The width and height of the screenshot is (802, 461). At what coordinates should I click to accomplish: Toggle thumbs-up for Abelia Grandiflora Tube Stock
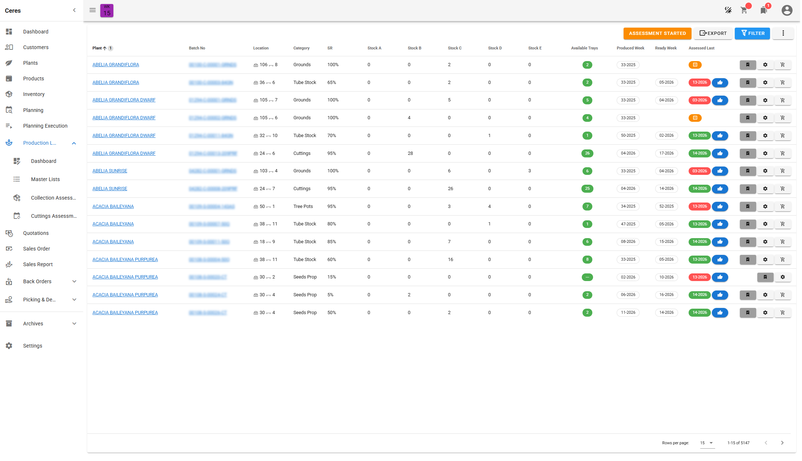click(720, 83)
